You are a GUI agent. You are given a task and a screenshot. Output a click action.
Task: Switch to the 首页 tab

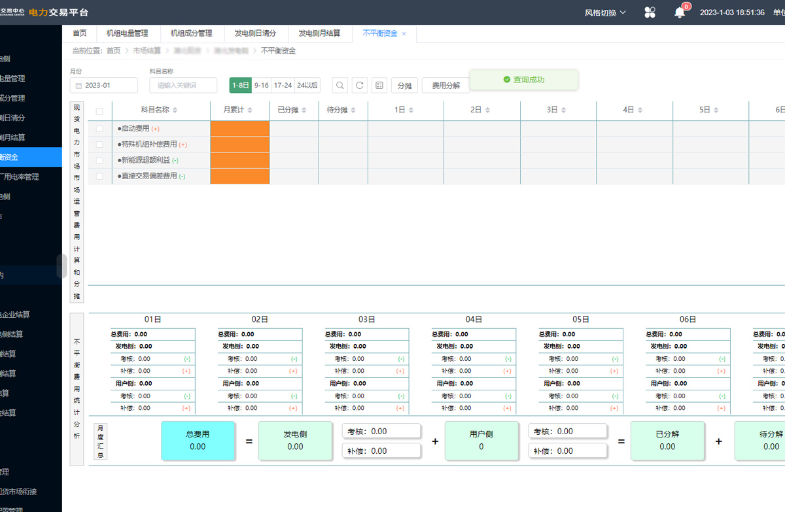coord(79,33)
